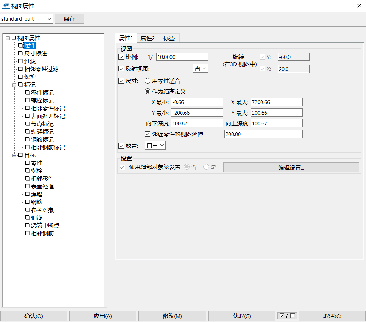Screen dimensions: 366x322
Task: Switch to the 属性2 tab
Action: click(x=147, y=38)
